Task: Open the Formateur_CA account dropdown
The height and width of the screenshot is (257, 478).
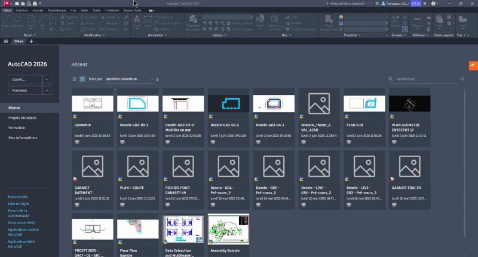Action: click(x=396, y=4)
